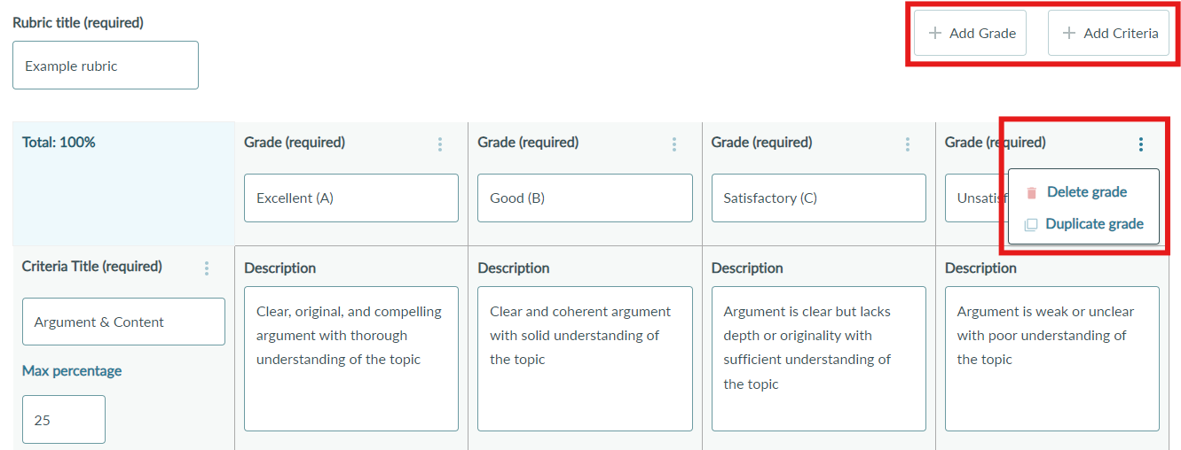This screenshot has height=450, width=1181.
Task: Click the trash icon beside Delete grade
Action: point(1031,193)
